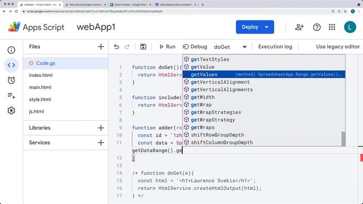Open the doGet function selector dropdown
This screenshot has width=363, height=204.
230,46
